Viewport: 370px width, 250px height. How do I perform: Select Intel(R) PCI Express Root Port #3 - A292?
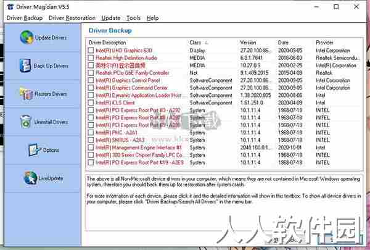tap(138, 110)
